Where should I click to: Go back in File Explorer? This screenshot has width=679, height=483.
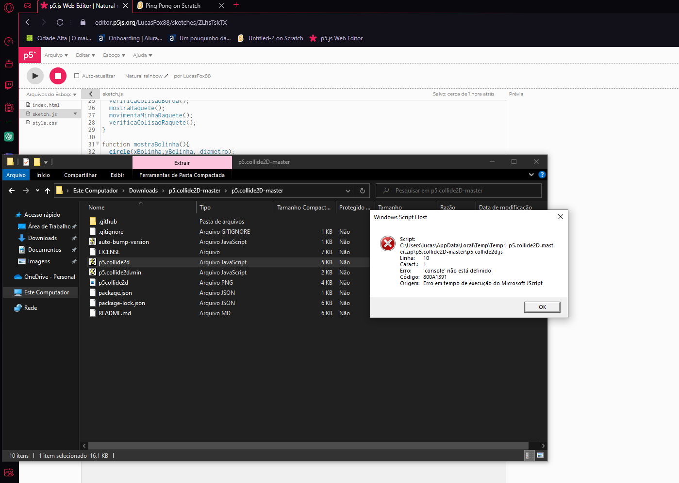pyautogui.click(x=12, y=191)
